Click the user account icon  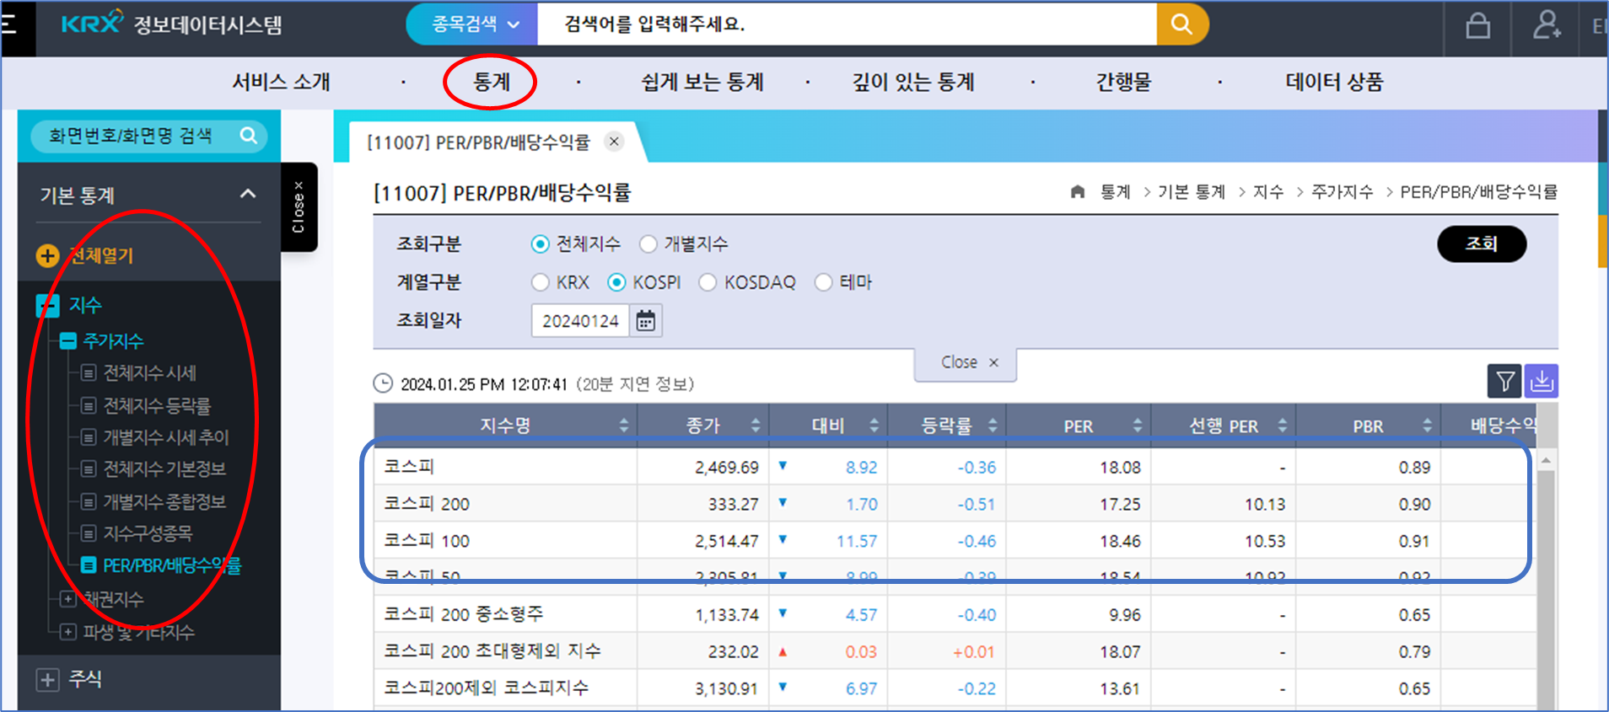pyautogui.click(x=1547, y=25)
